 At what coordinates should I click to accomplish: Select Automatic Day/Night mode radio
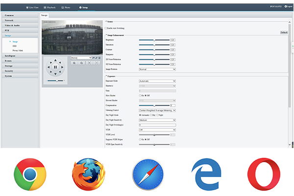[140, 115]
